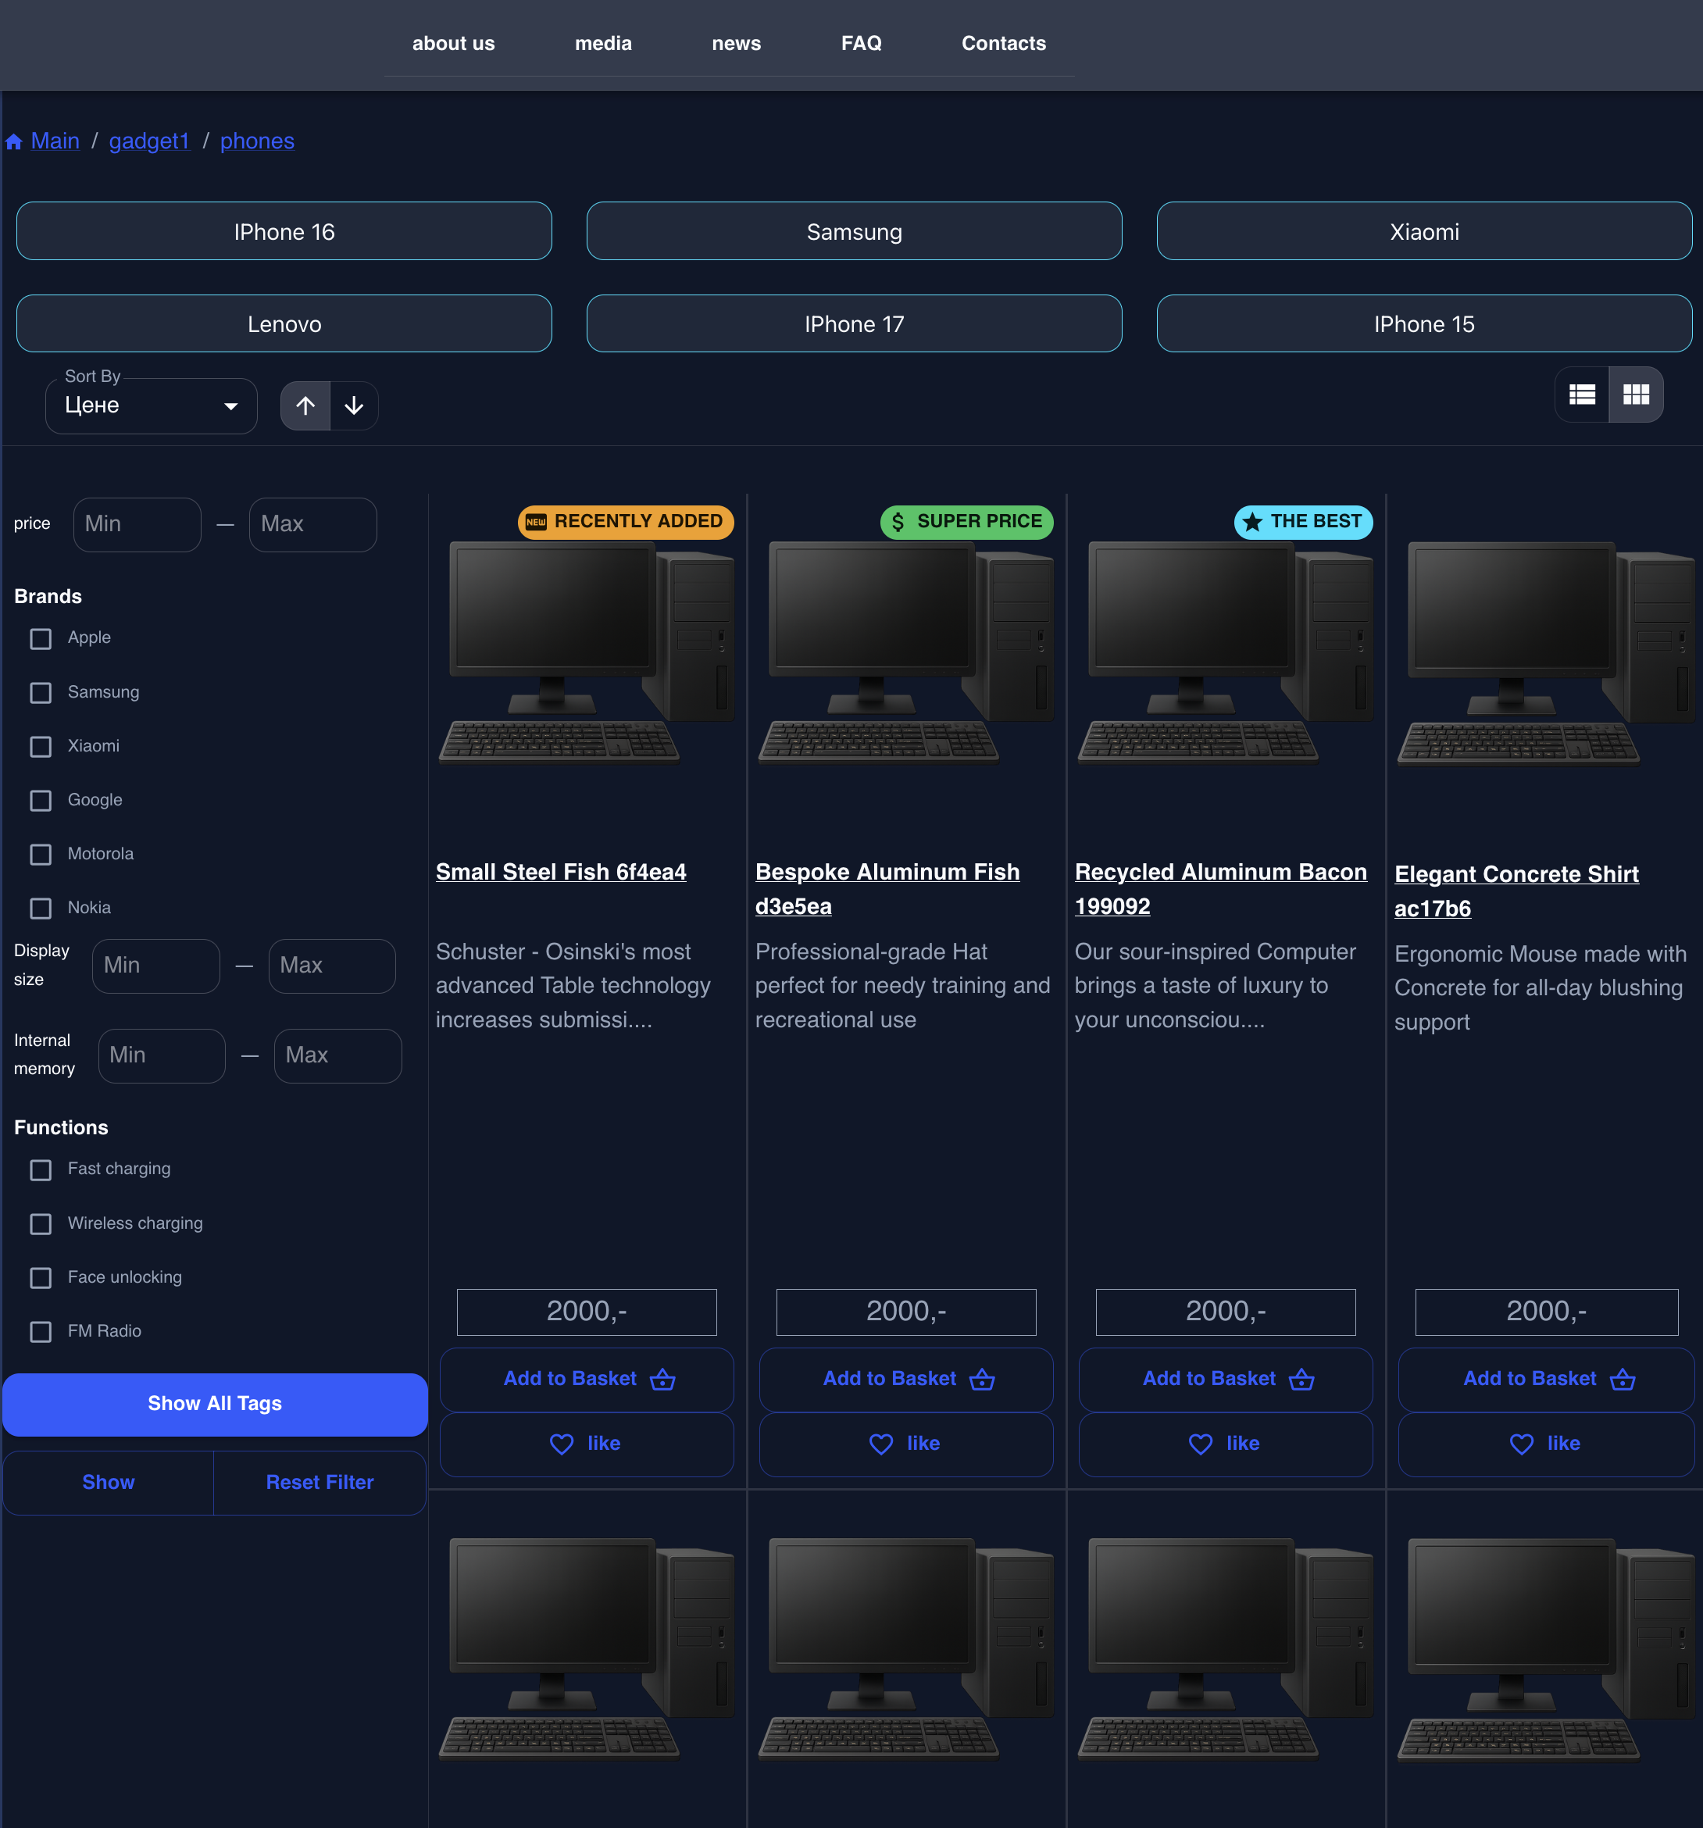Open the Contacts page
The height and width of the screenshot is (1828, 1703).
pyautogui.click(x=1004, y=43)
